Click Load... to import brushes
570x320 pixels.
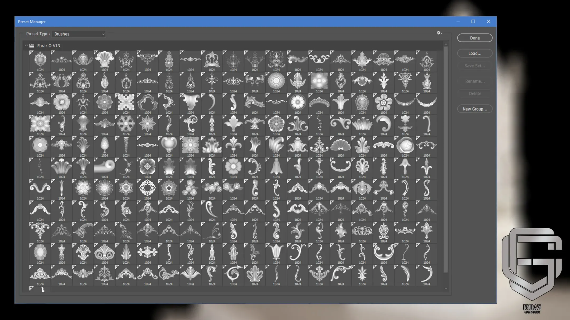pos(474,53)
